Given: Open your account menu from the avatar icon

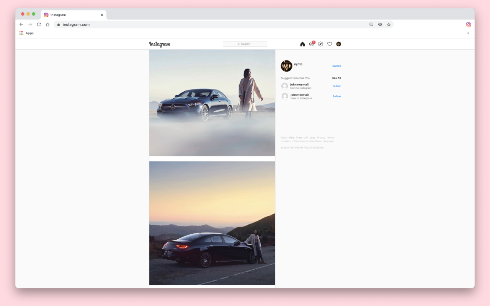Looking at the screenshot, I should 338,44.
